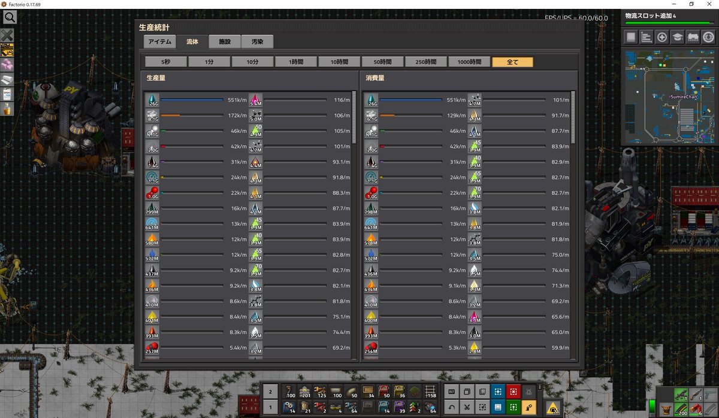Click the 101/m fluid icon in the 消費量 list
This screenshot has height=418, width=719.
[x=475, y=100]
